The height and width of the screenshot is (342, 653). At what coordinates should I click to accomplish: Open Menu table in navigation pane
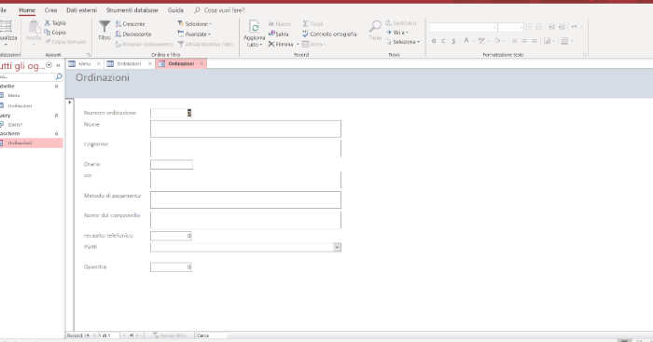14,95
